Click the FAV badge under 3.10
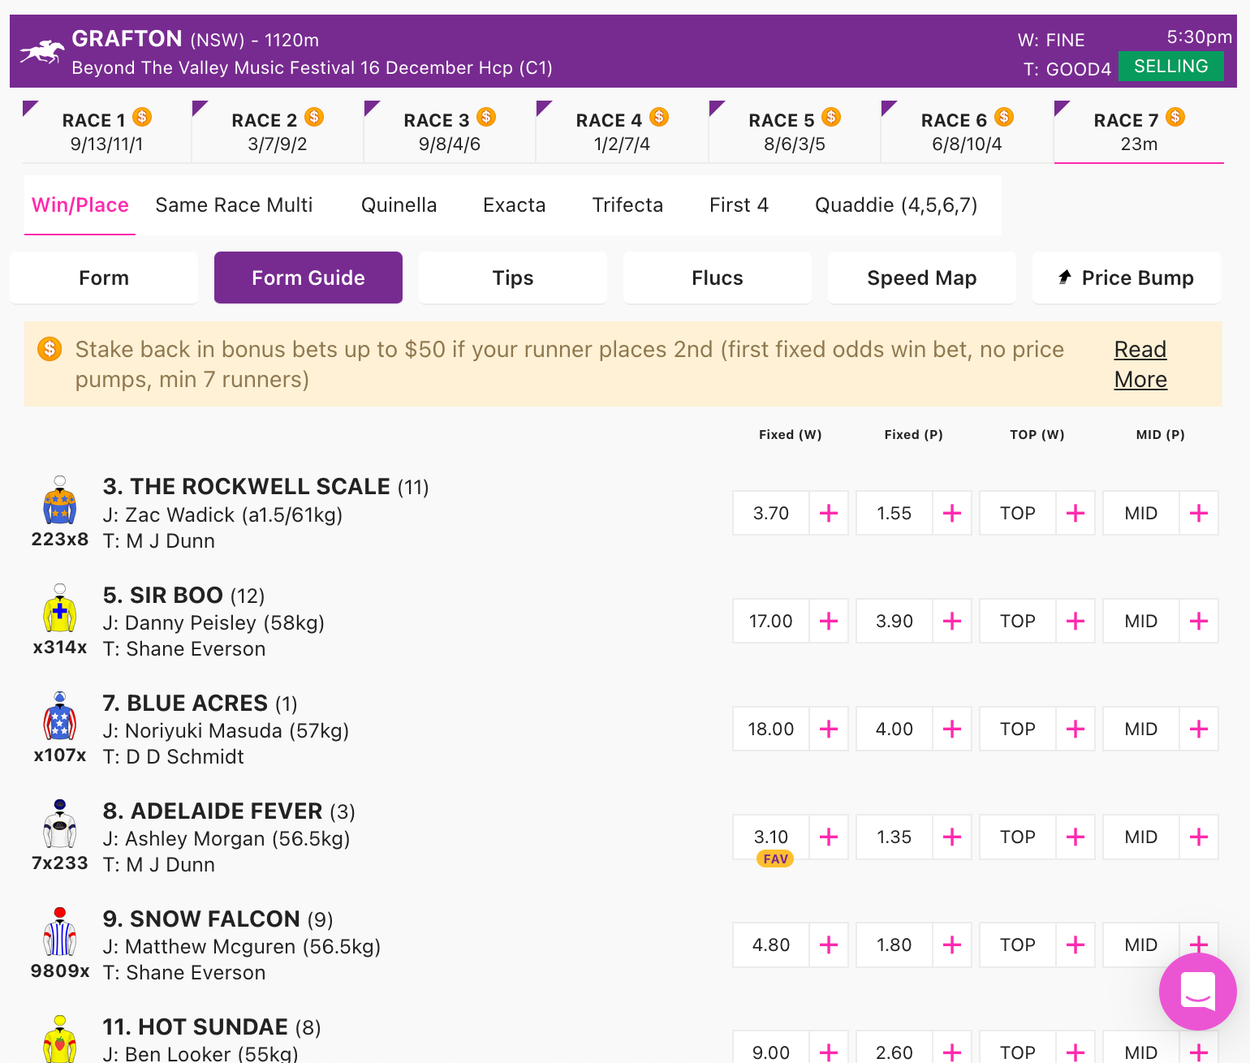The image size is (1250, 1063). coord(775,859)
